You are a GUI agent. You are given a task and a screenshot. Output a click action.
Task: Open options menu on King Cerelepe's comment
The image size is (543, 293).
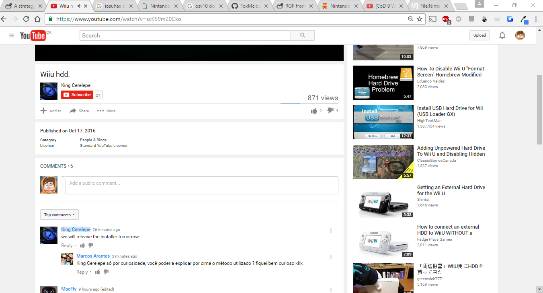[331, 230]
